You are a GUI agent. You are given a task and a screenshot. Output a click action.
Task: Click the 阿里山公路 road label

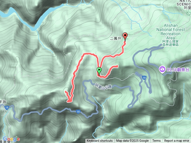pyautogui.click(x=103, y=87)
